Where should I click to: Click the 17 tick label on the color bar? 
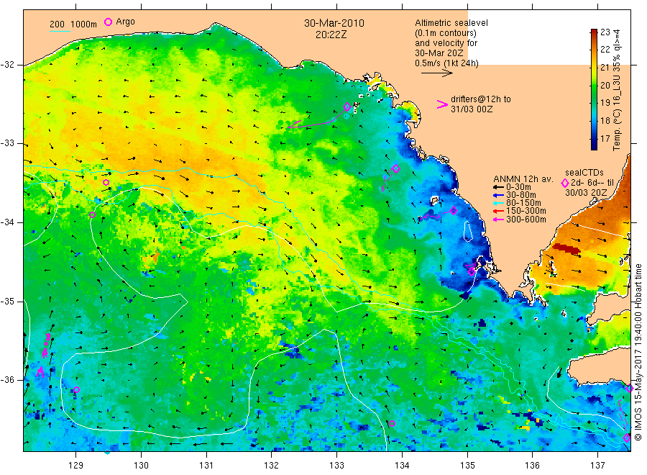pos(605,139)
